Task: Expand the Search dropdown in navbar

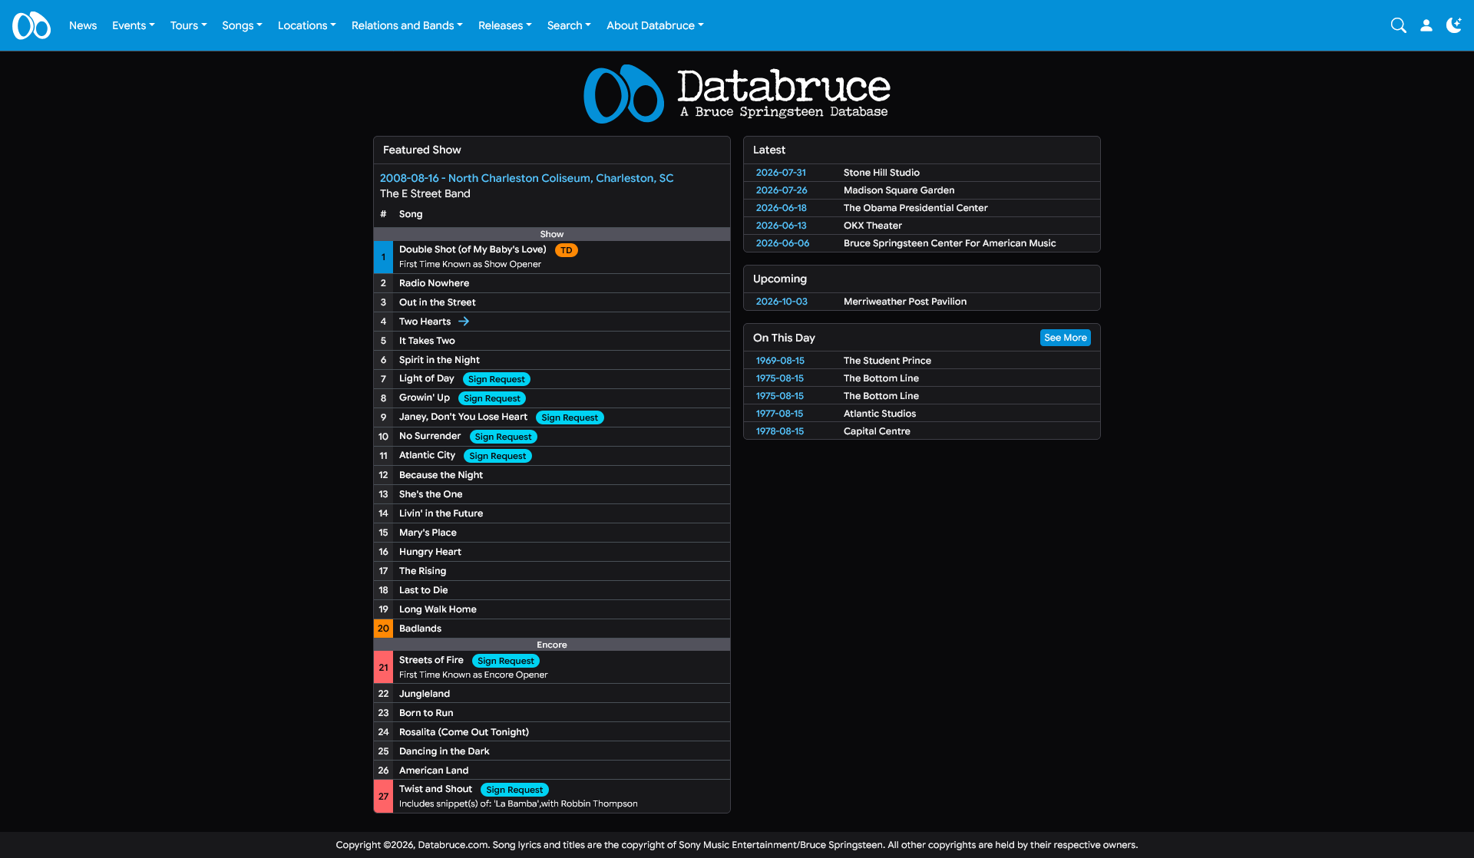Action: pos(569,25)
